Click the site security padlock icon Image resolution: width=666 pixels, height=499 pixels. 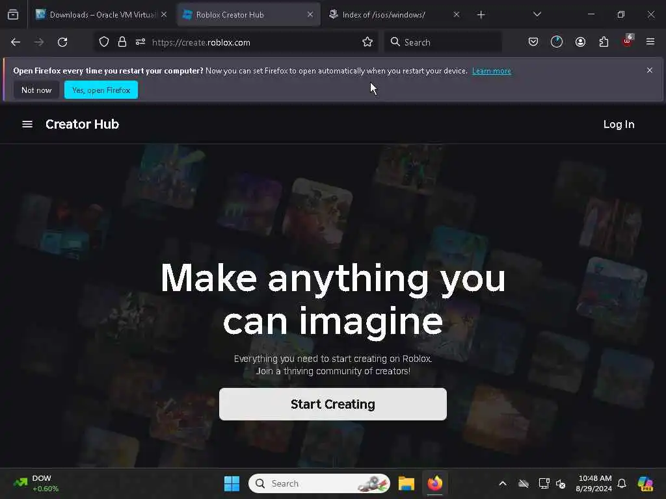click(122, 42)
